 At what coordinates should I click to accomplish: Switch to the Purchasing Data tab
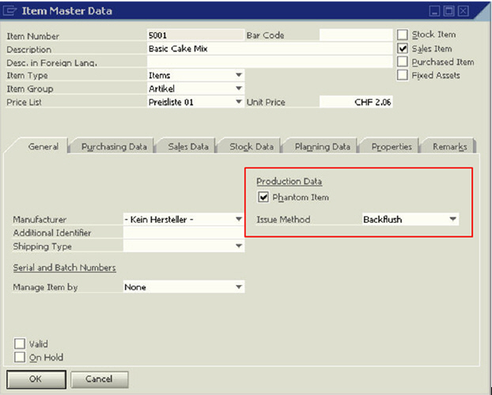point(114,146)
